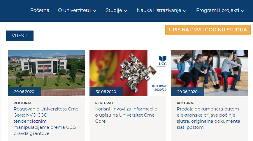Open article Korisni linkovi za informacije o upisu

pyautogui.click(x=126, y=115)
